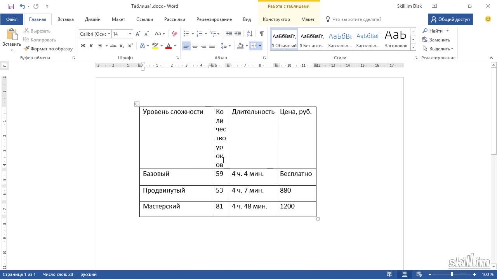
Task: Click Format Painter (Формат по образцу)
Action: pos(48,49)
